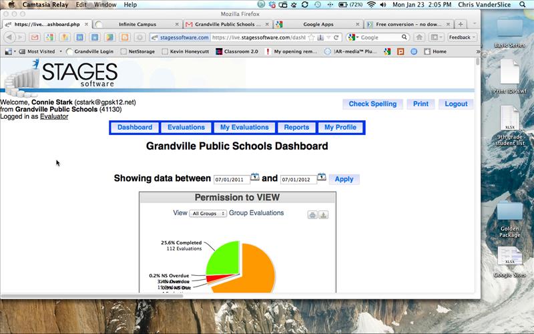This screenshot has height=334, width=534.
Task: Click the Dashboard navigation button
Action: point(135,128)
